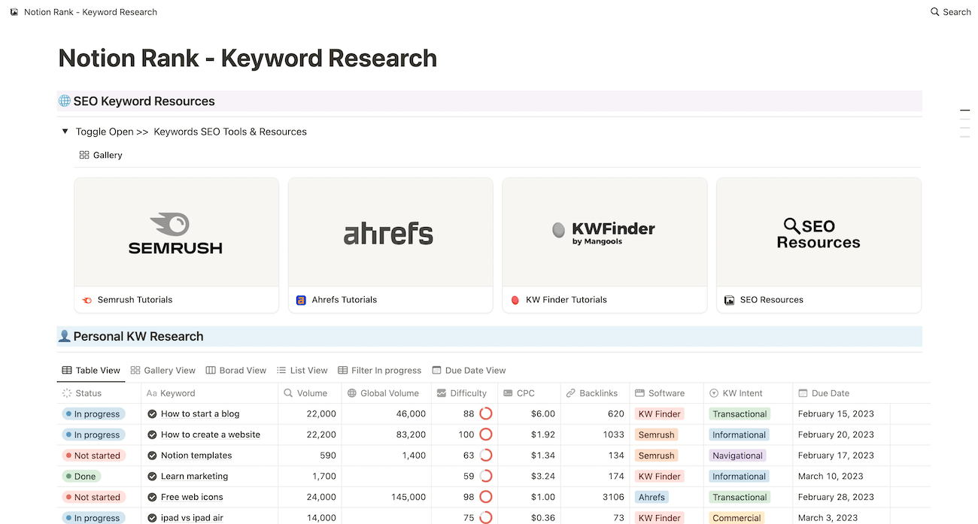Click the check icon beside Free web icons
The width and height of the screenshot is (978, 524).
[x=152, y=497]
